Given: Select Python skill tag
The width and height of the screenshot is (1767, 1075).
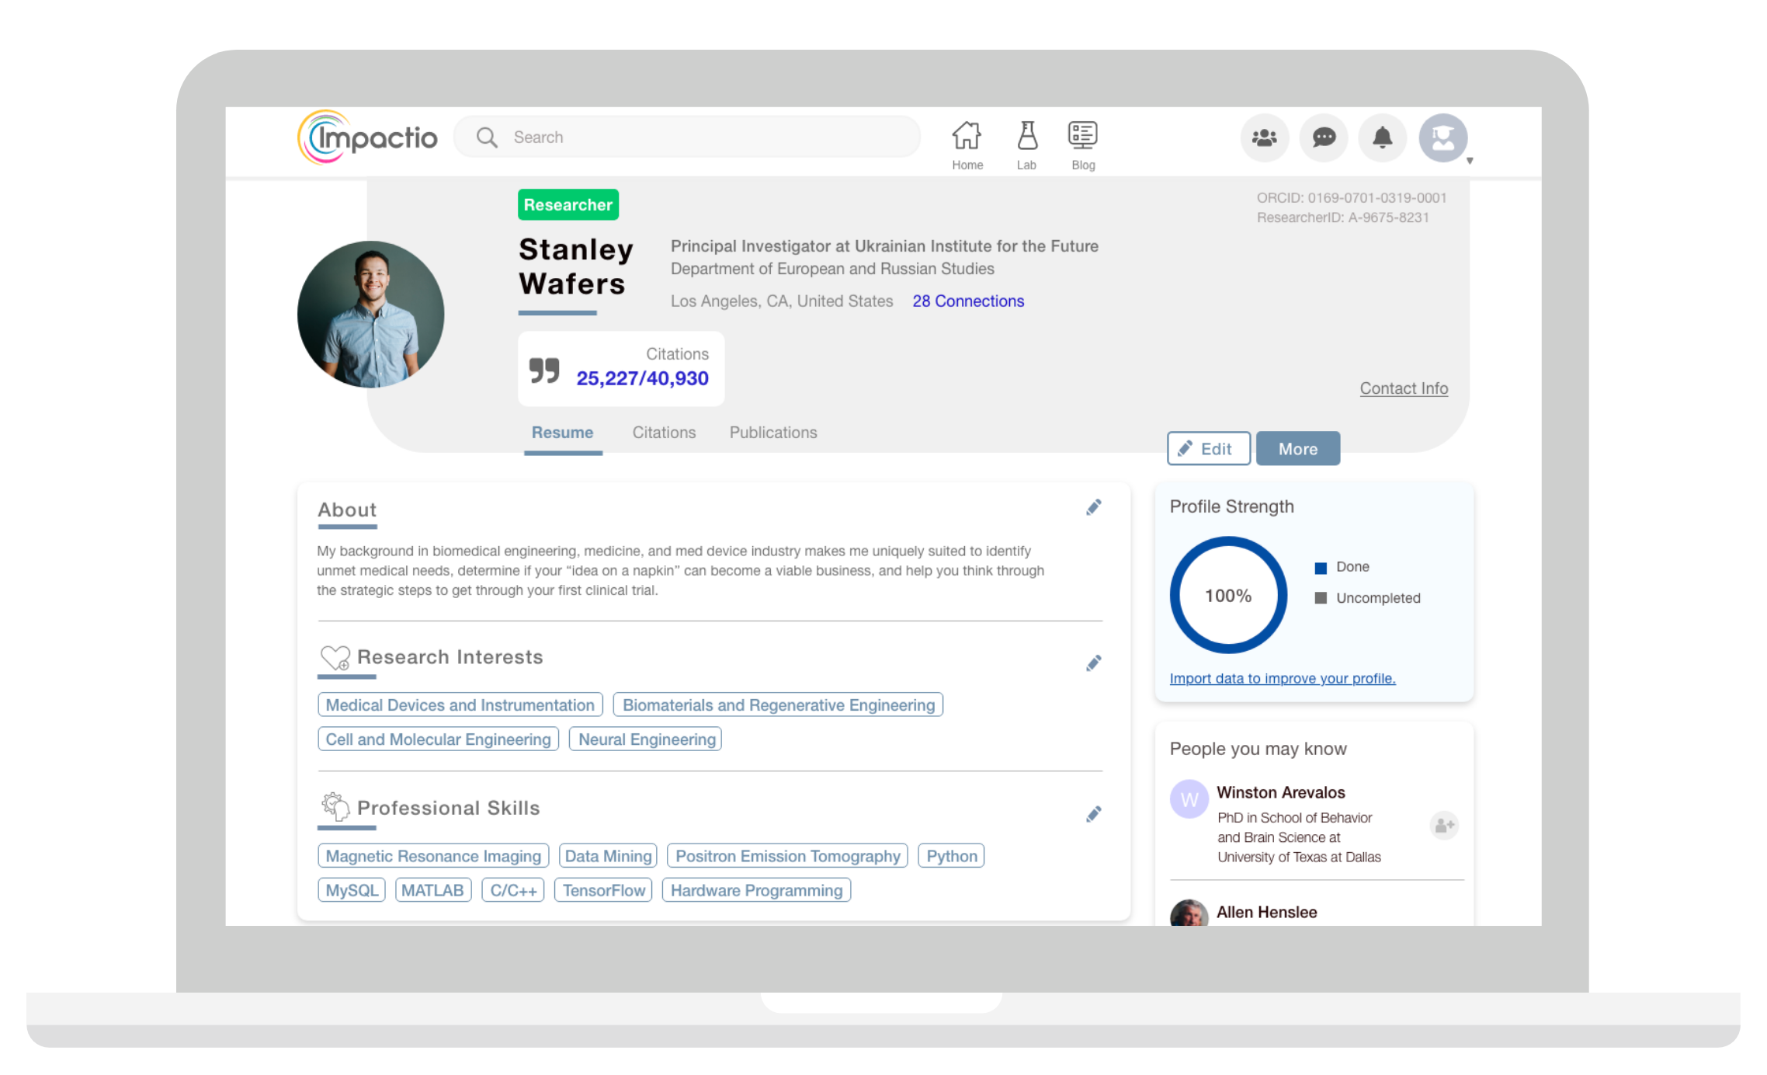Looking at the screenshot, I should click(x=951, y=855).
